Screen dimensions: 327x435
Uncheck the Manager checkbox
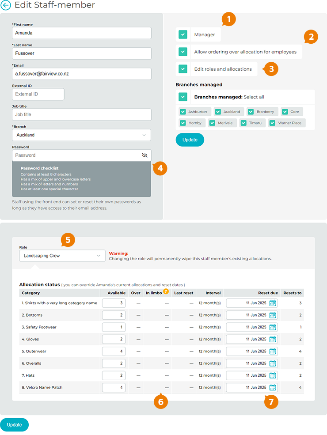coord(183,34)
